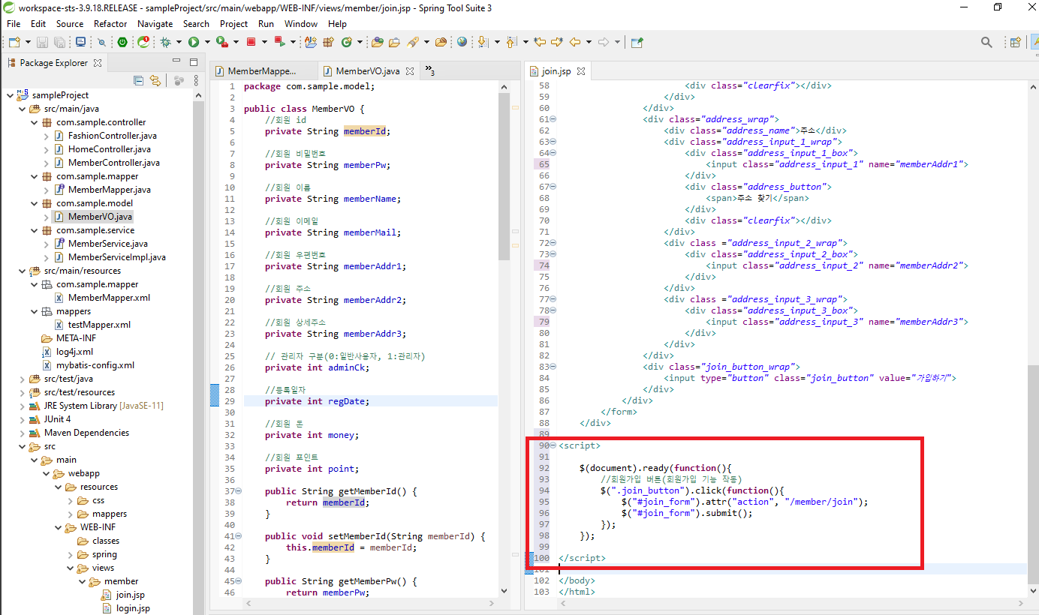The image size is (1039, 615).
Task: Click the Back navigation yellow arrow
Action: tap(575, 42)
